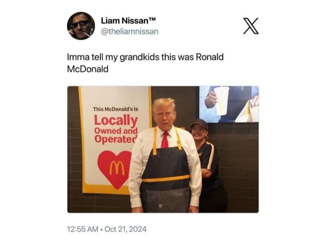Viewport: 326px width, 245px height.
Task: Click the Oct 21, 2024 date
Action: coord(125,229)
